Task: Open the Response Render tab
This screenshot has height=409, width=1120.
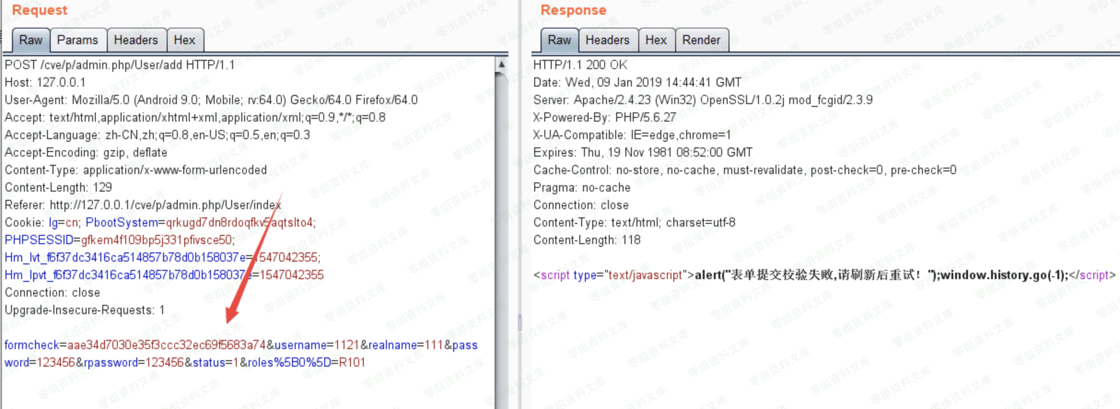Action: [x=701, y=41]
